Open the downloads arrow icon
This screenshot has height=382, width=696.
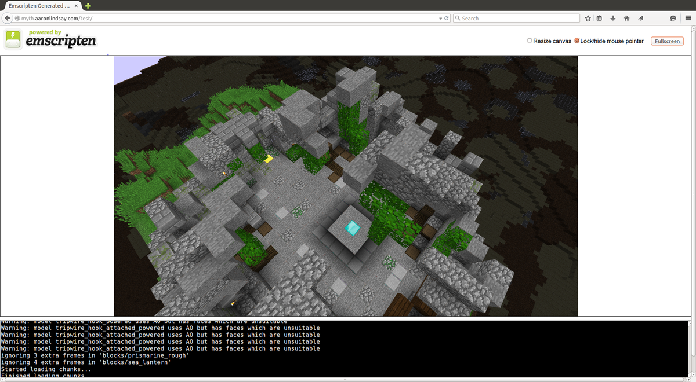pos(613,18)
